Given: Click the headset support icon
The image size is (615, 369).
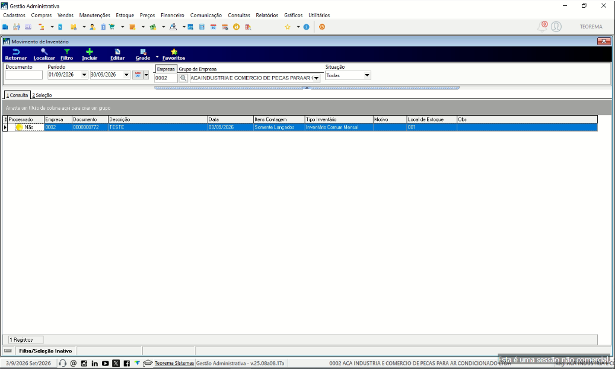Looking at the screenshot, I should (62, 364).
